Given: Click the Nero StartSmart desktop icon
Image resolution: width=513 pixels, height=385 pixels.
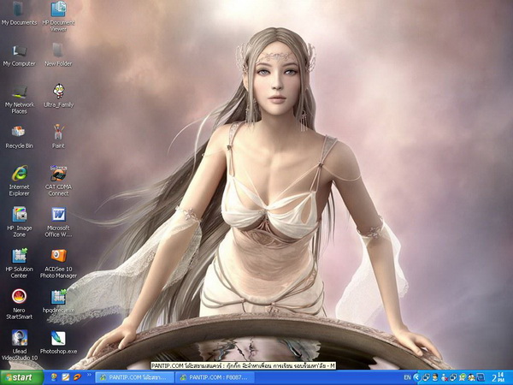Looking at the screenshot, I should click(x=19, y=305).
